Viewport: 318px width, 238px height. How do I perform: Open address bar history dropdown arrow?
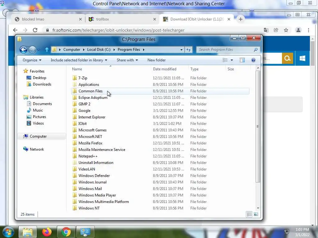181,50
